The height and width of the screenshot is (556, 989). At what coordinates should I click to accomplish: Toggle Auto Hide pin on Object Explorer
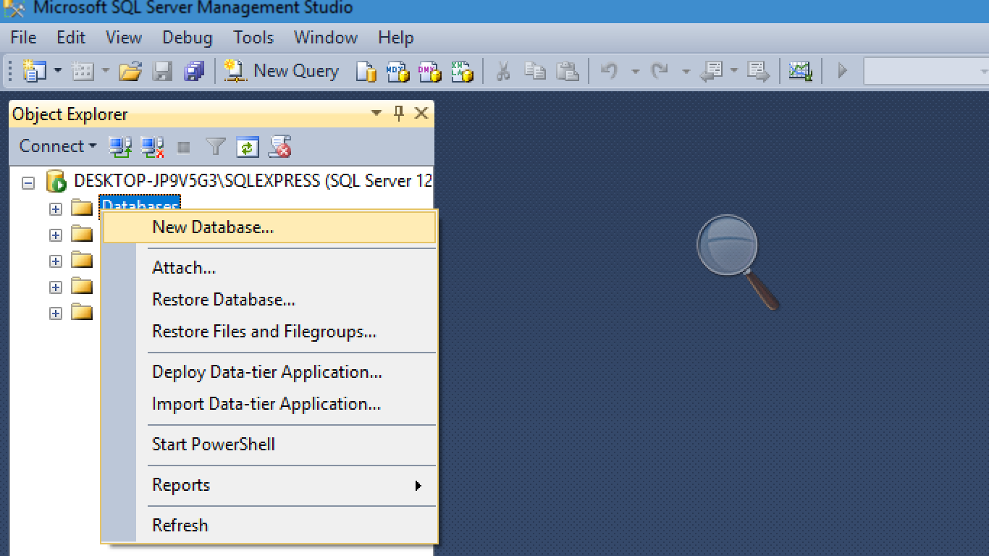pos(398,114)
